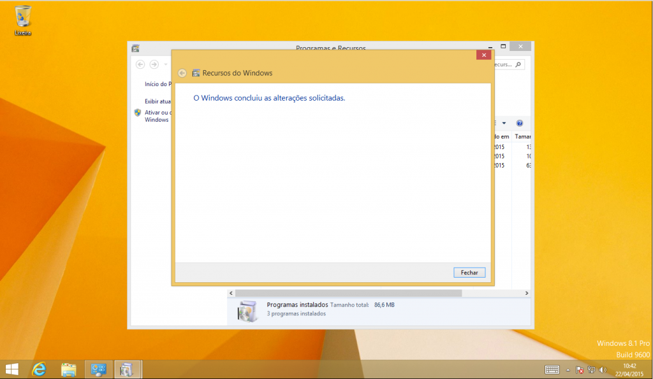653x379 pixels.
Task: Maximize the Programas e Recursos window
Action: click(503, 46)
